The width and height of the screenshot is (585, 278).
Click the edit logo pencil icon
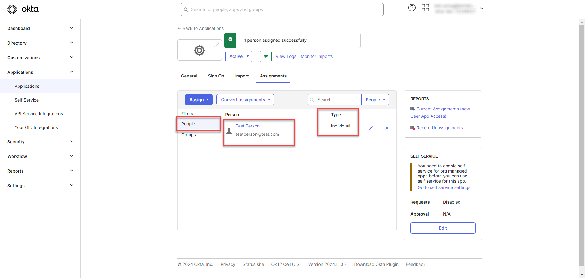pyautogui.click(x=218, y=44)
